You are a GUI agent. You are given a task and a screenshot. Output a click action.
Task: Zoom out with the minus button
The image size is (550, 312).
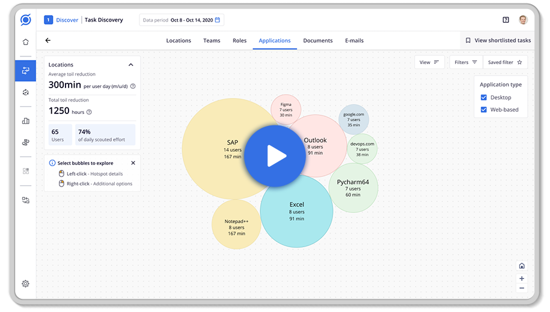tap(522, 288)
